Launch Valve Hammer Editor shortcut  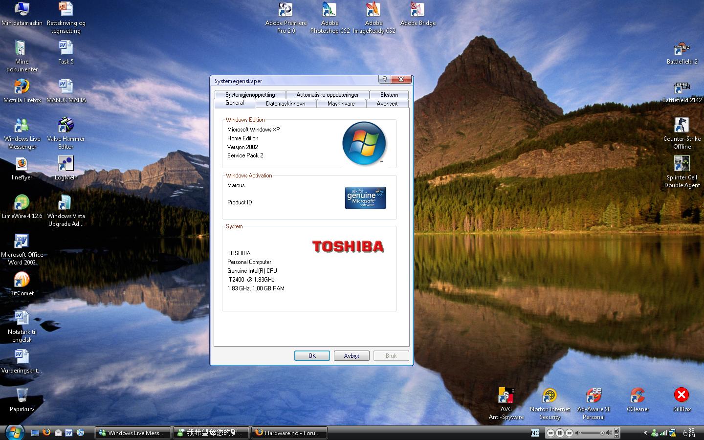[66, 133]
